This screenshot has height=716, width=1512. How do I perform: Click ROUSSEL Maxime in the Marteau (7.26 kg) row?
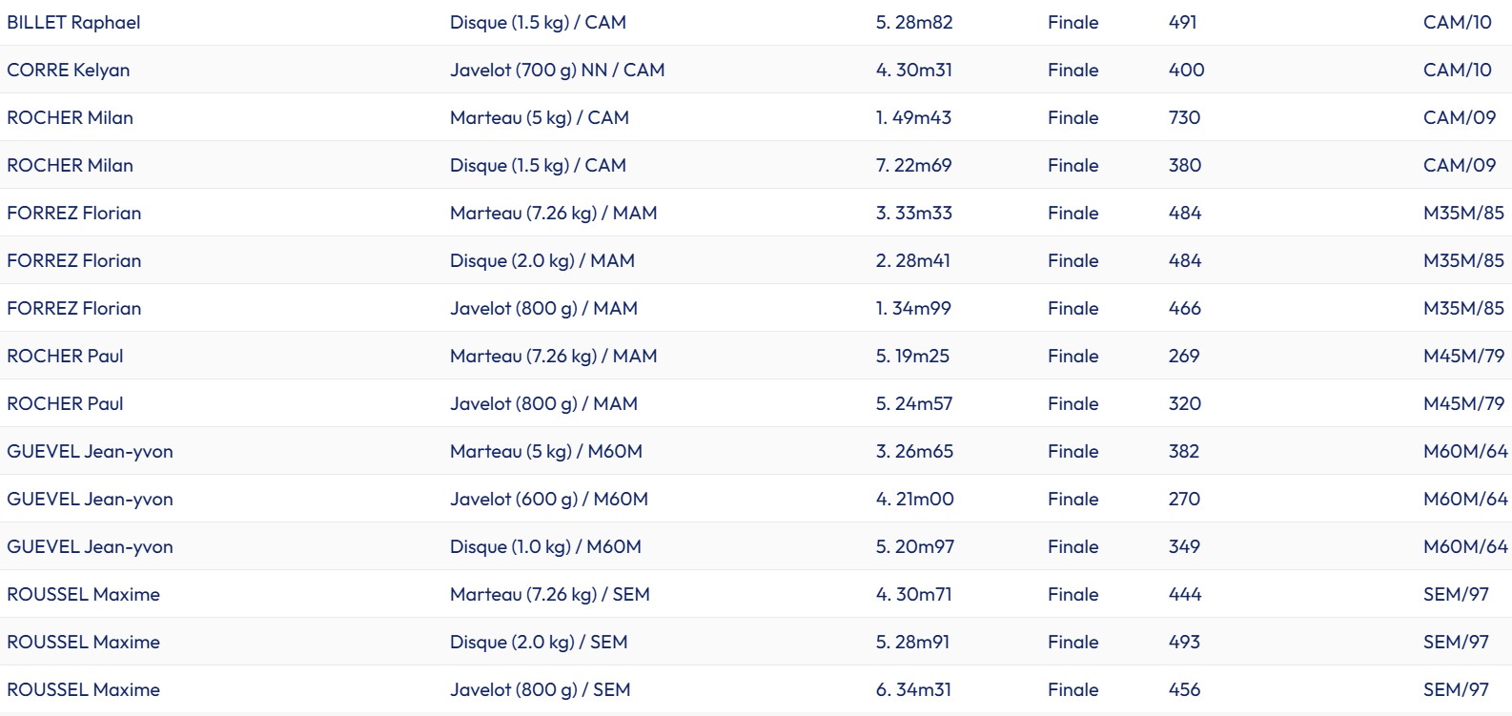83,594
